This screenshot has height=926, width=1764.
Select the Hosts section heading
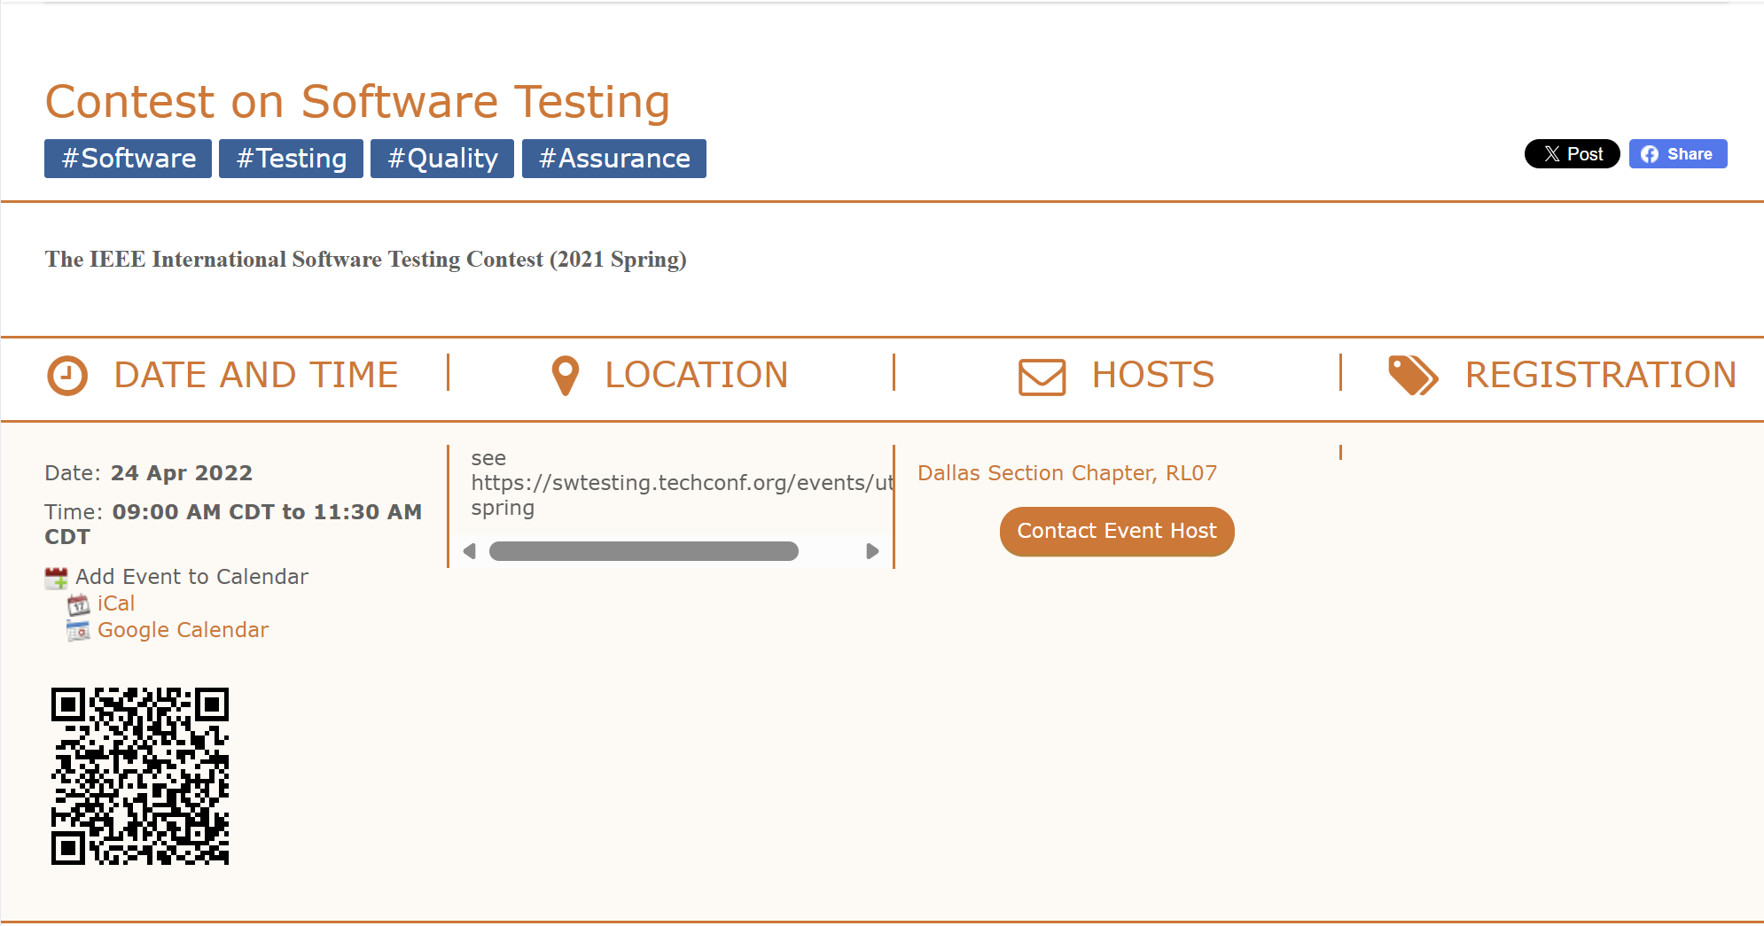coord(1153,375)
